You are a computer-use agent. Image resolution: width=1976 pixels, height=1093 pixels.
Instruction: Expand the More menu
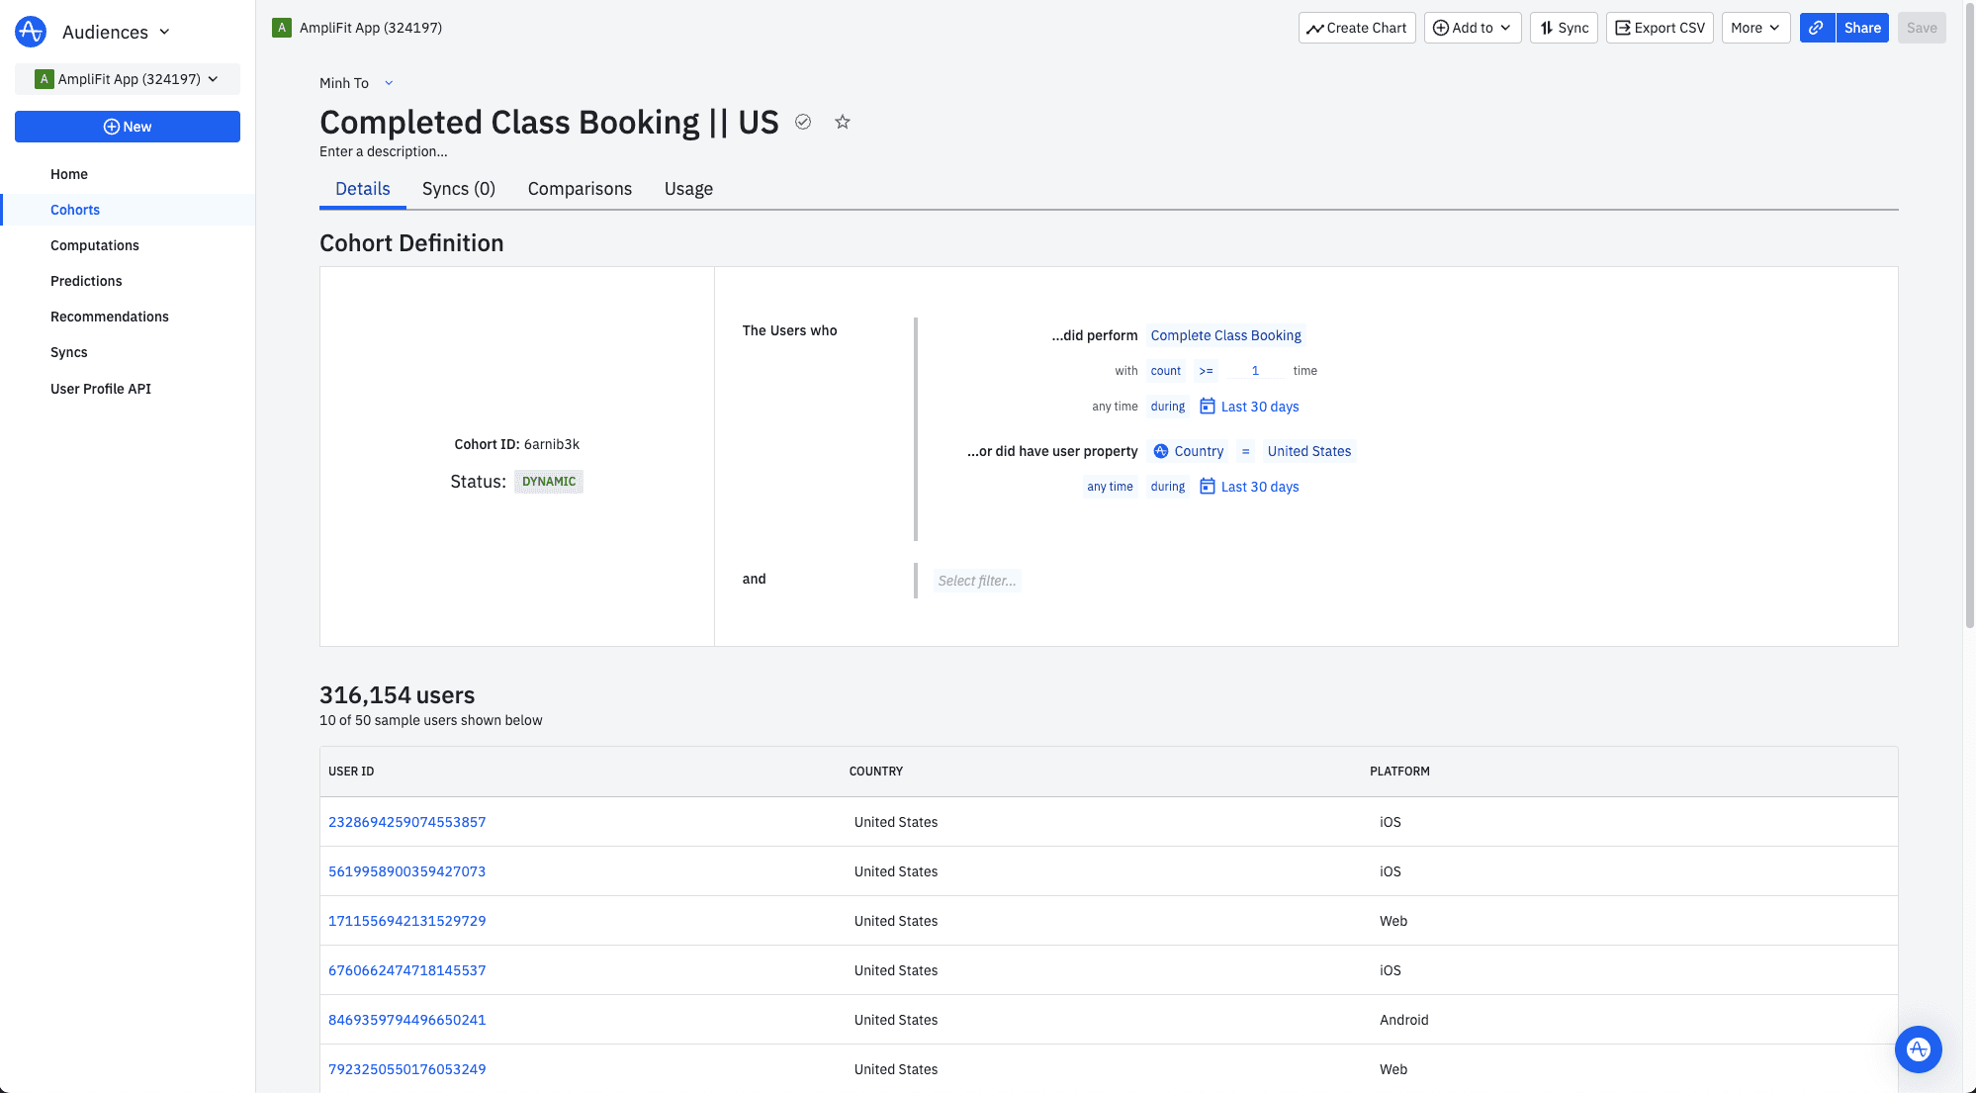click(x=1754, y=28)
